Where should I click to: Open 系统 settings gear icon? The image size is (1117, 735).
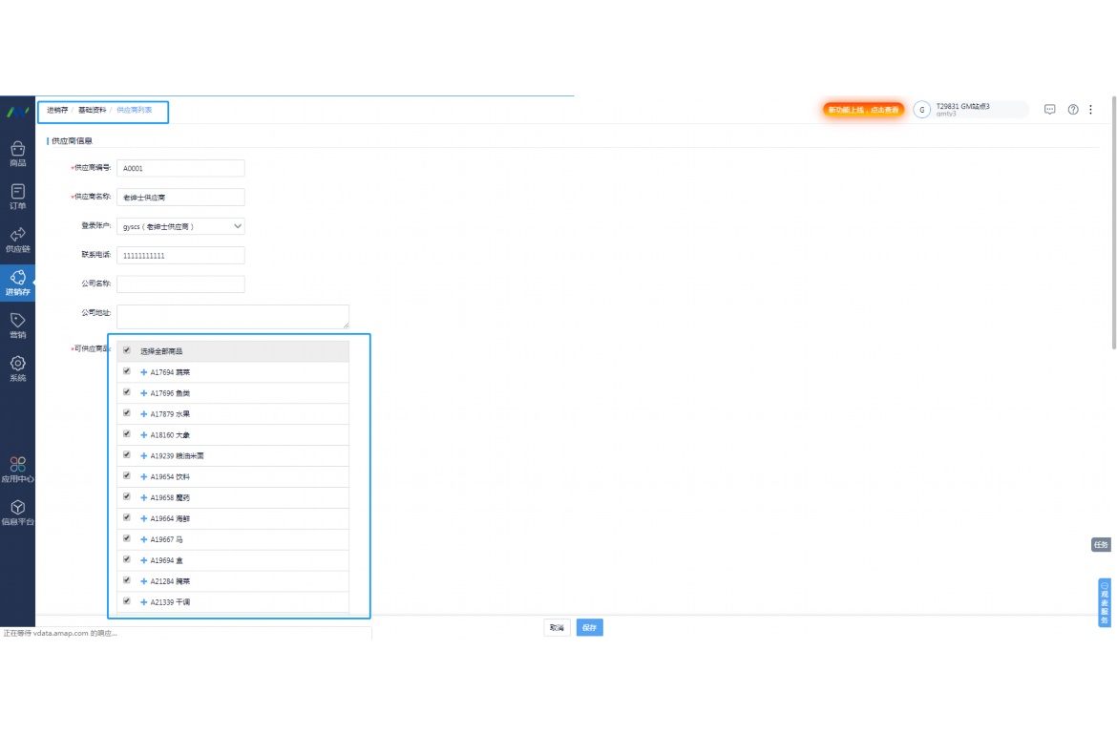17,367
